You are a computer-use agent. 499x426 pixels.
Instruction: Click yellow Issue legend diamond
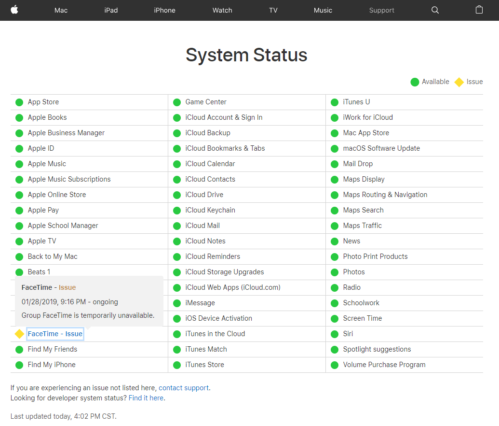(459, 82)
